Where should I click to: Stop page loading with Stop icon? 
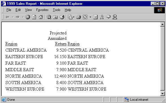[x=28, y=17]
